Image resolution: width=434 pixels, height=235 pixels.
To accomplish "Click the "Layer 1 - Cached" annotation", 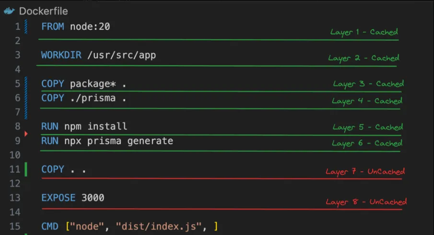I will pos(364,32).
